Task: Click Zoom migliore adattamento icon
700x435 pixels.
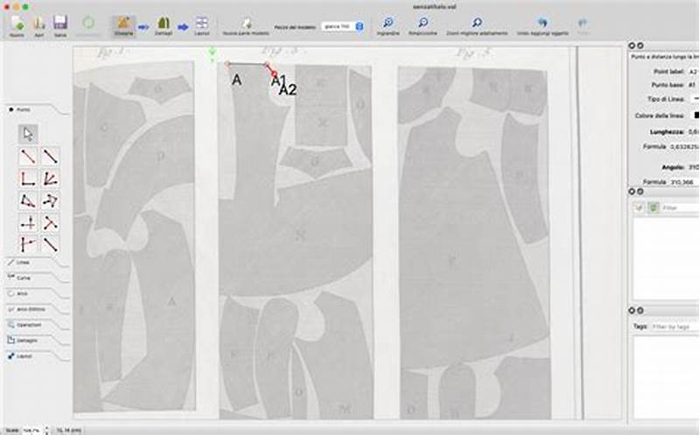Action: pos(477,23)
